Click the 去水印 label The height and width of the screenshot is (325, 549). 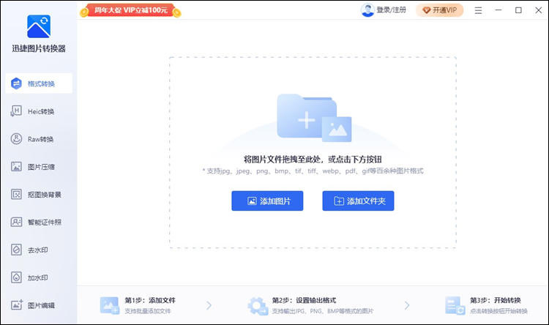[38, 250]
